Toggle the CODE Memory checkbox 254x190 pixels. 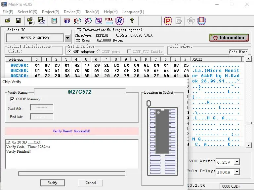point(12,99)
